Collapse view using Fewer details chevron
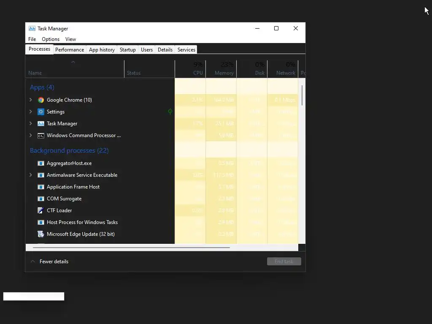Viewport: 432px width, 324px height. (33, 262)
